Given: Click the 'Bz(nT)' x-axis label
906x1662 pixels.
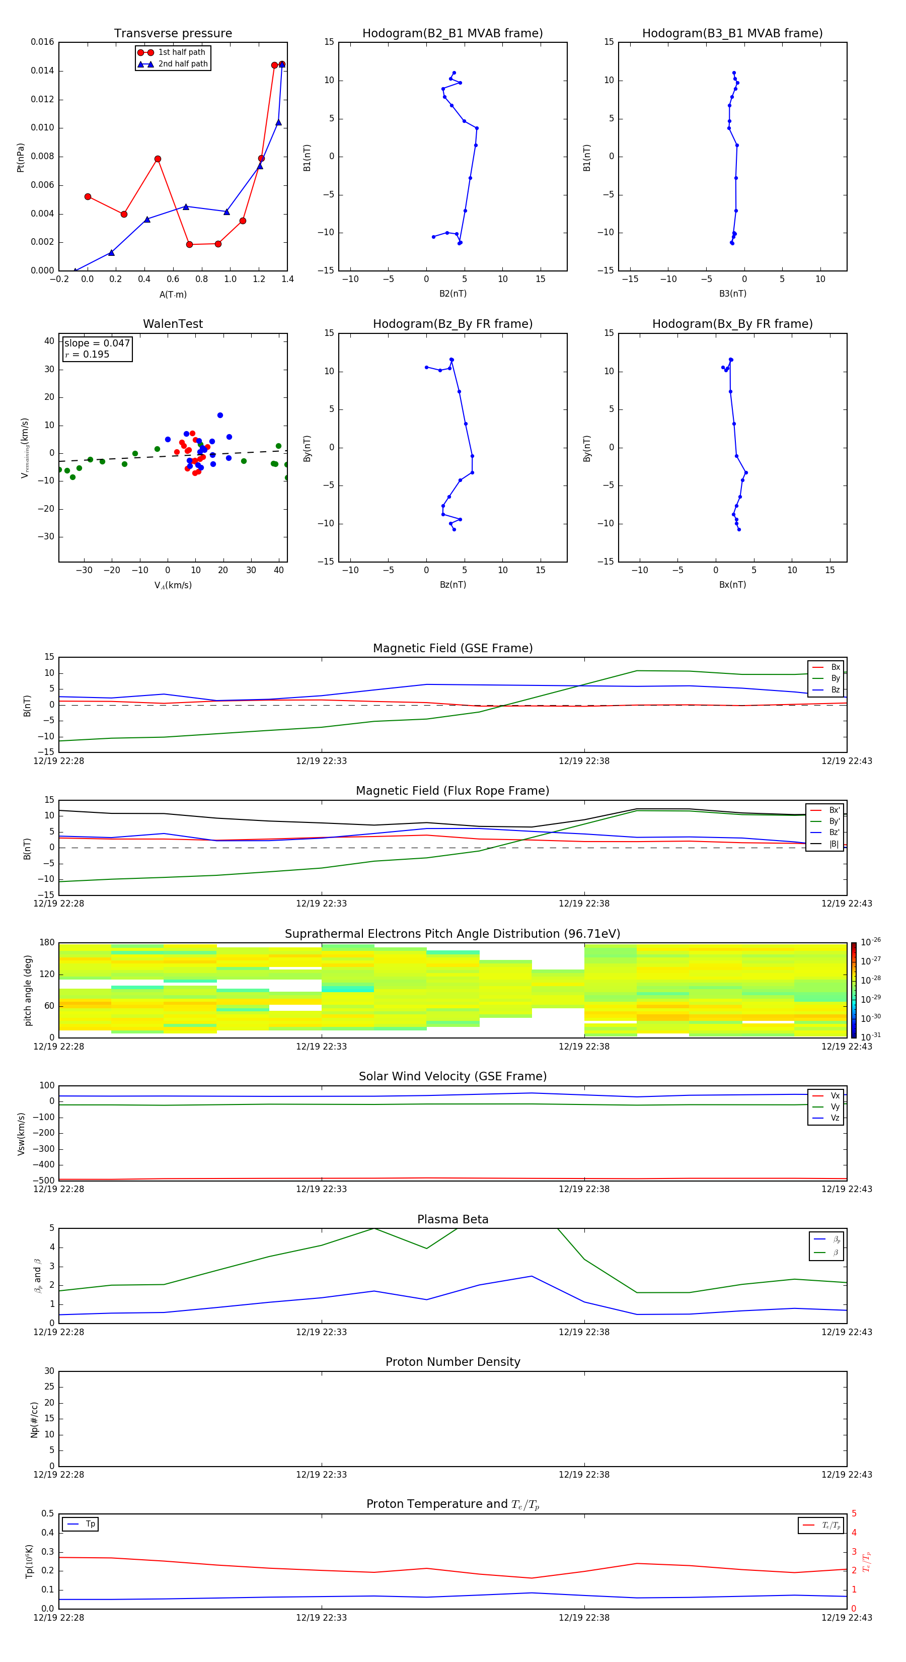Looking at the screenshot, I should point(452,585).
